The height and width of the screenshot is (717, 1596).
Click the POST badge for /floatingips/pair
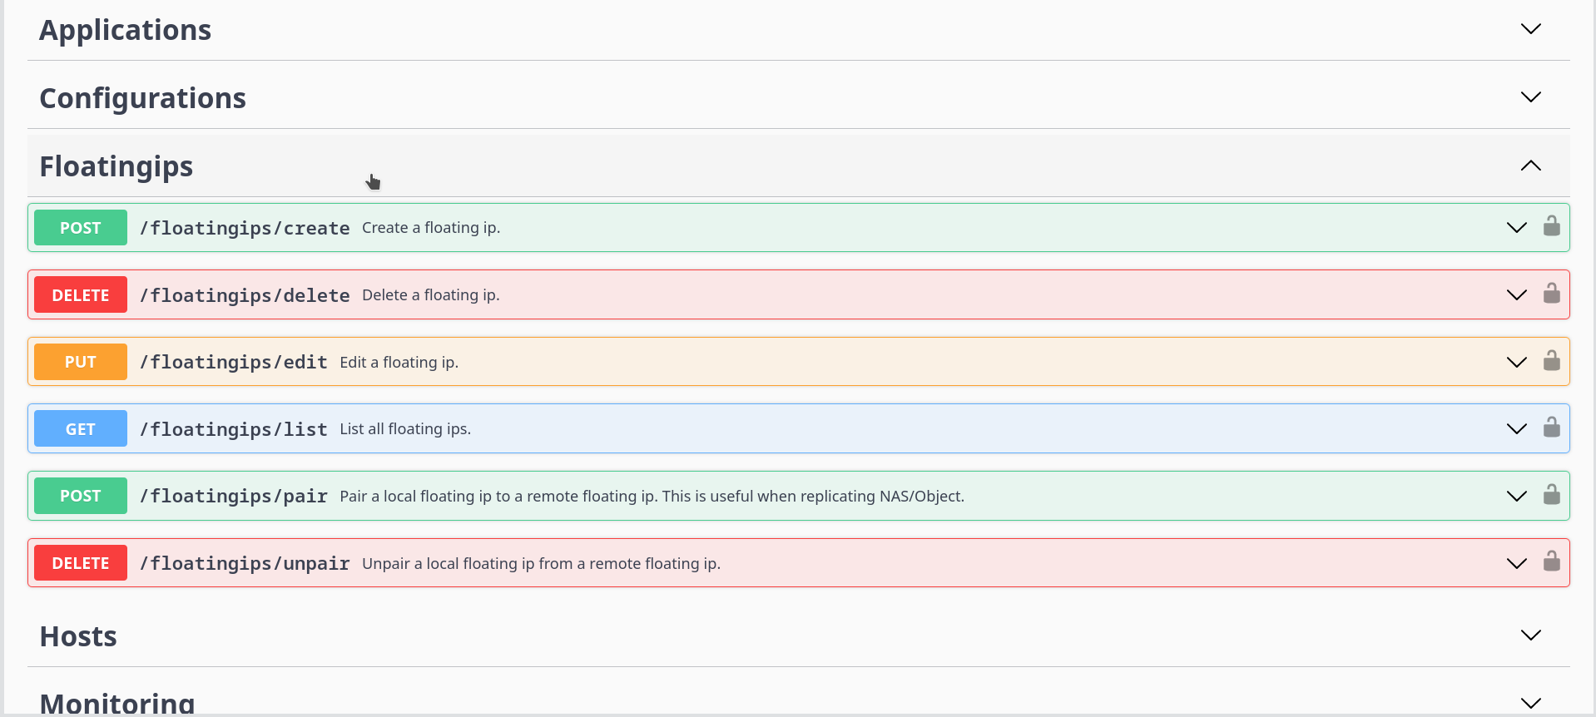click(81, 496)
